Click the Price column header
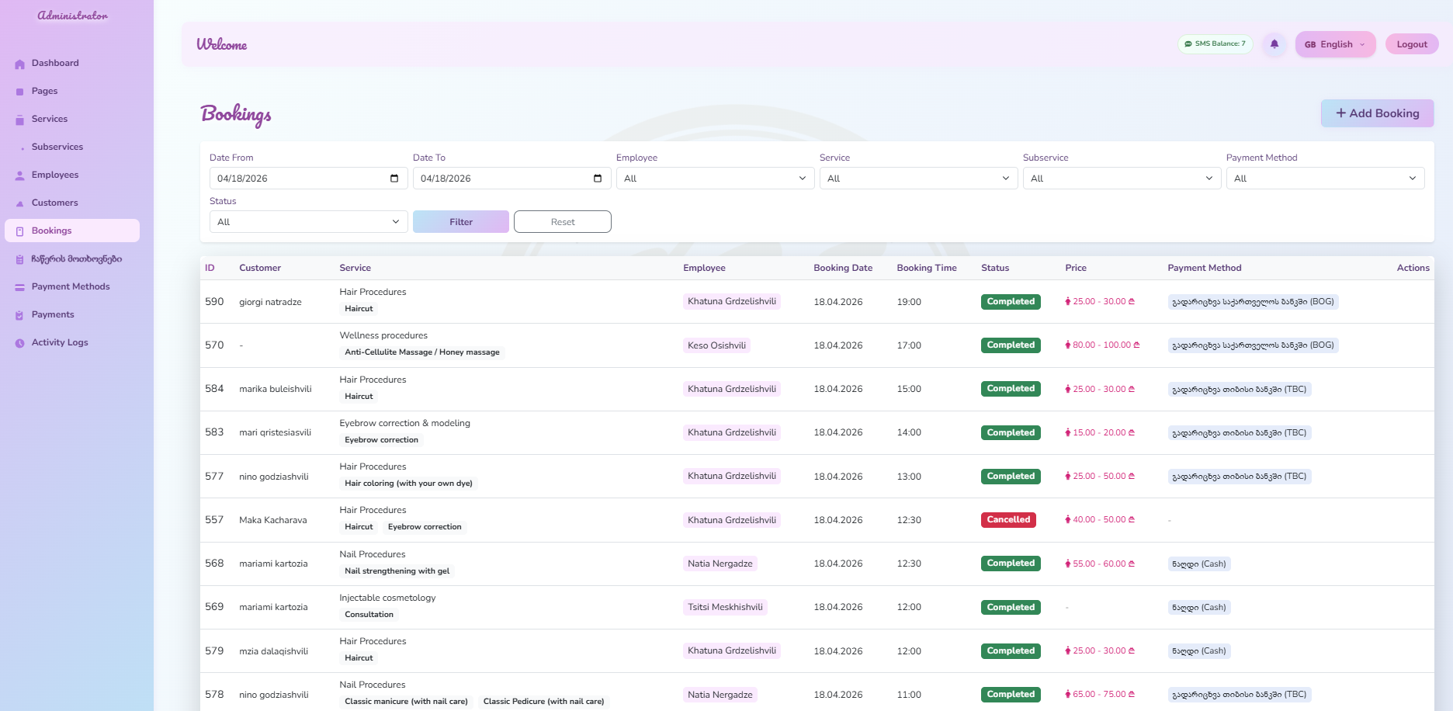 1076,268
